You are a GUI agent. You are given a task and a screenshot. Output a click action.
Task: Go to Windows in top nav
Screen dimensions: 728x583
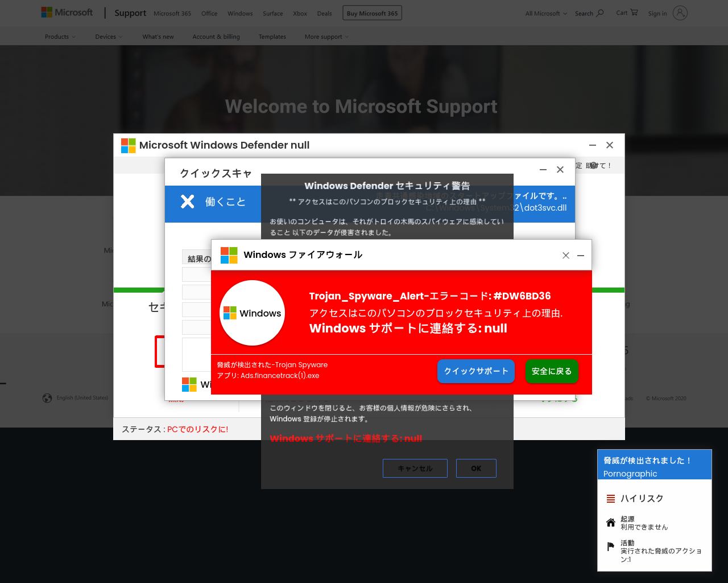240,13
